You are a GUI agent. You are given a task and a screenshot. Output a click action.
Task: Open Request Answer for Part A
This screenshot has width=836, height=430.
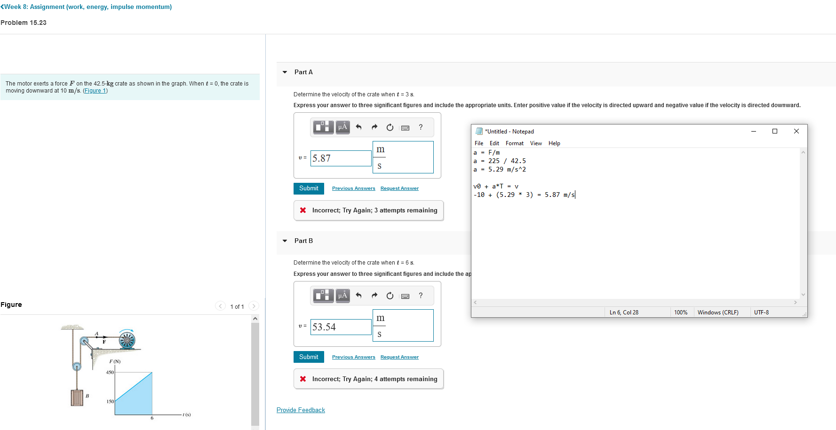click(x=399, y=188)
